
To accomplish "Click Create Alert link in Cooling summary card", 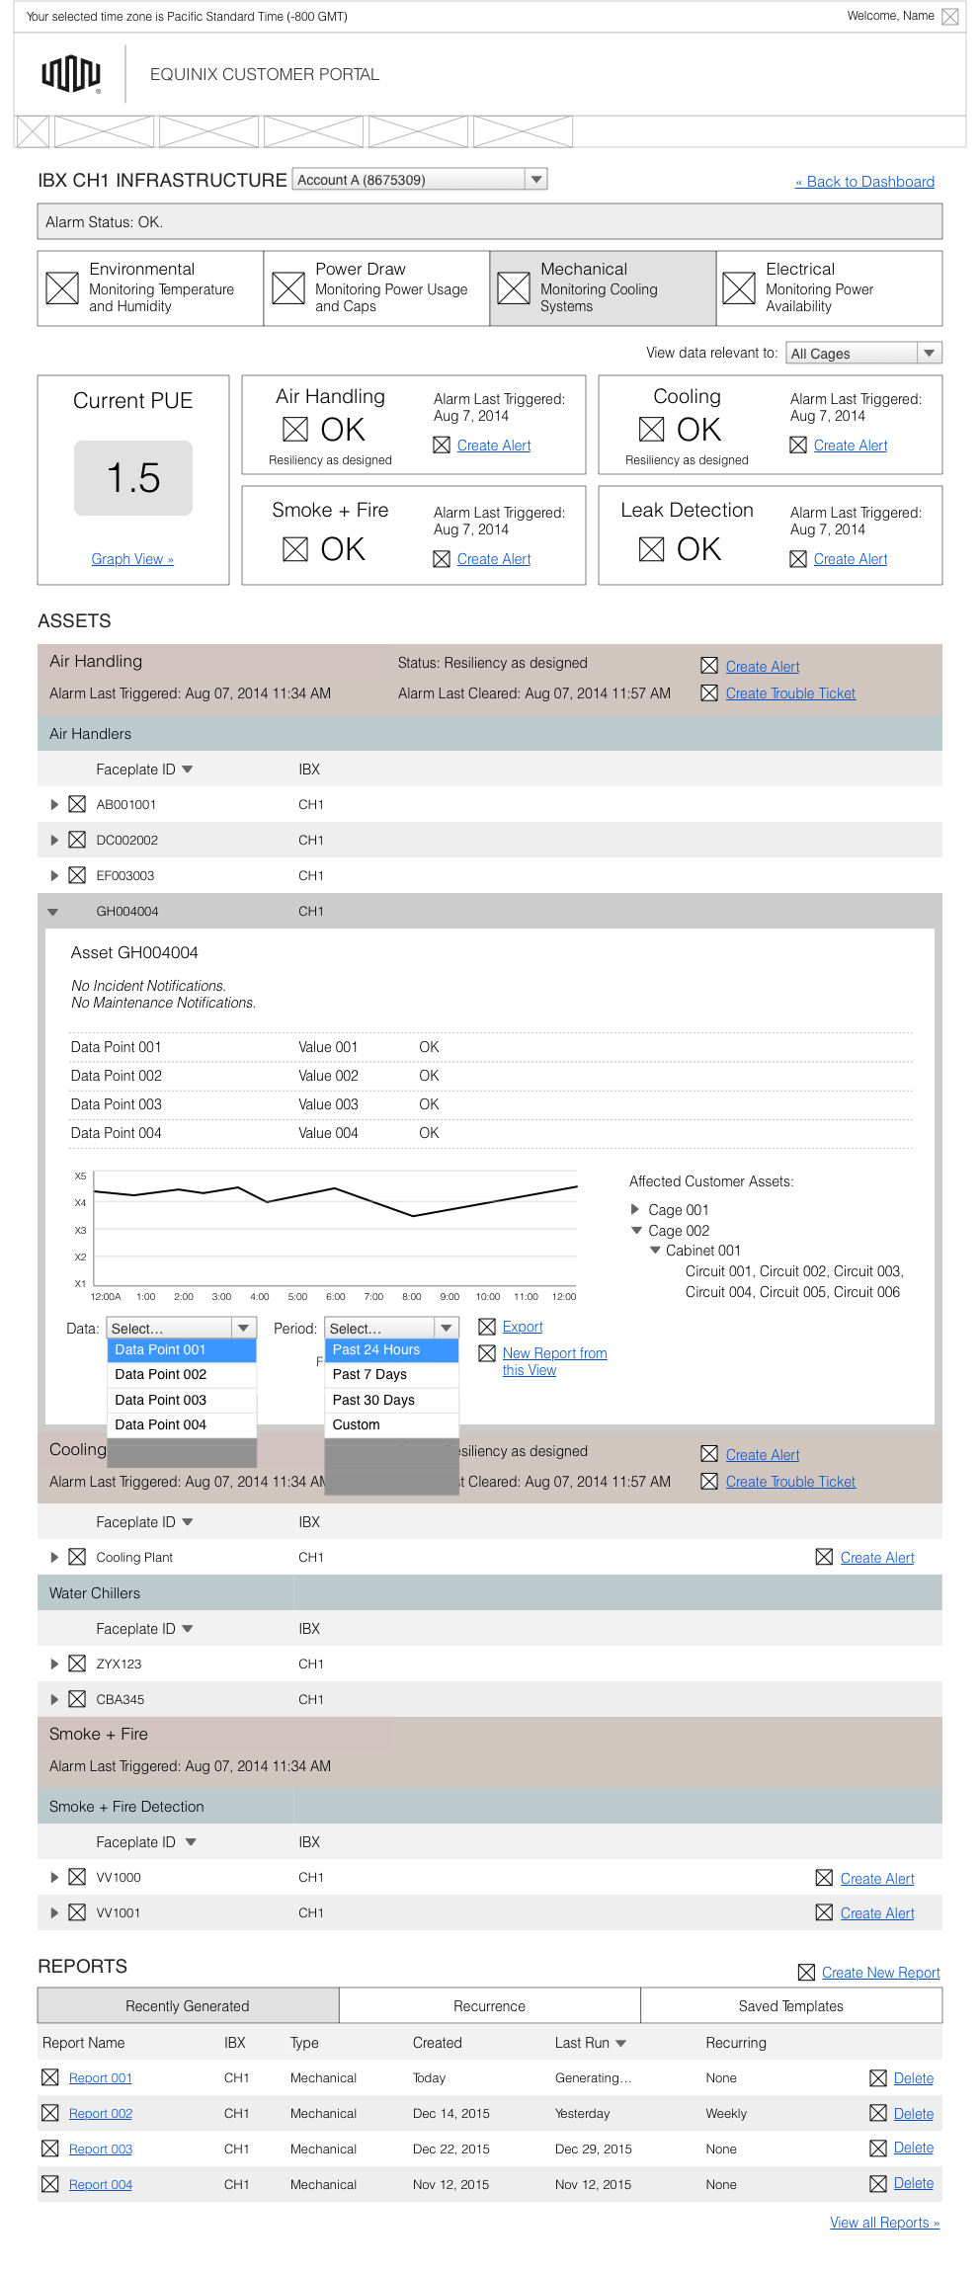I will tap(851, 446).
